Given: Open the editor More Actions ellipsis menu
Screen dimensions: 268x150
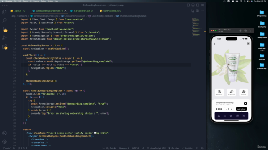Looking at the screenshot, I should pos(202,11).
